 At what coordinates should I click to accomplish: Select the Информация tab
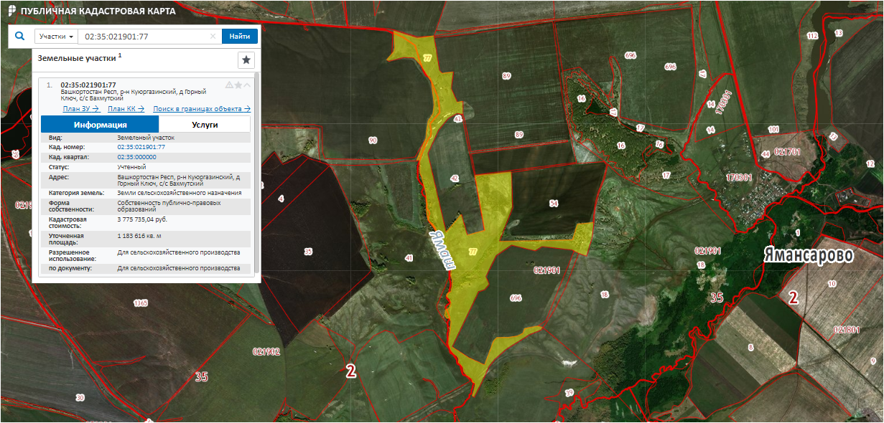pyautogui.click(x=100, y=124)
